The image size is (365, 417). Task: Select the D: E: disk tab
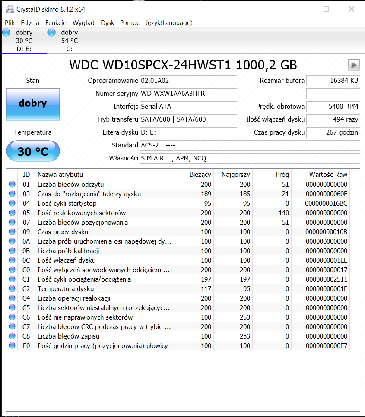coord(24,41)
